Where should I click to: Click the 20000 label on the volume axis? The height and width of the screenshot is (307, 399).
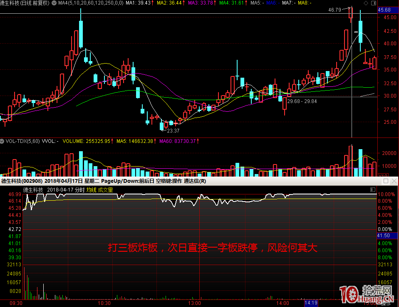coord(389,153)
